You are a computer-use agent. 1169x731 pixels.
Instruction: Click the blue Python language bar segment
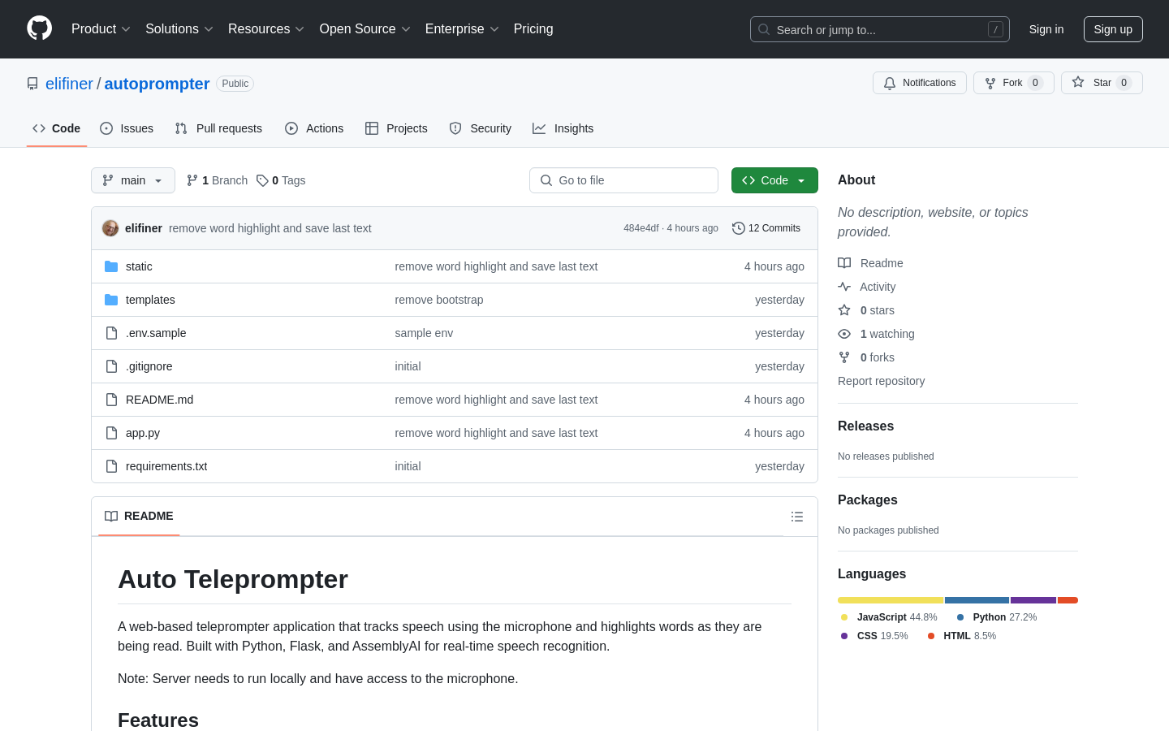(x=977, y=600)
